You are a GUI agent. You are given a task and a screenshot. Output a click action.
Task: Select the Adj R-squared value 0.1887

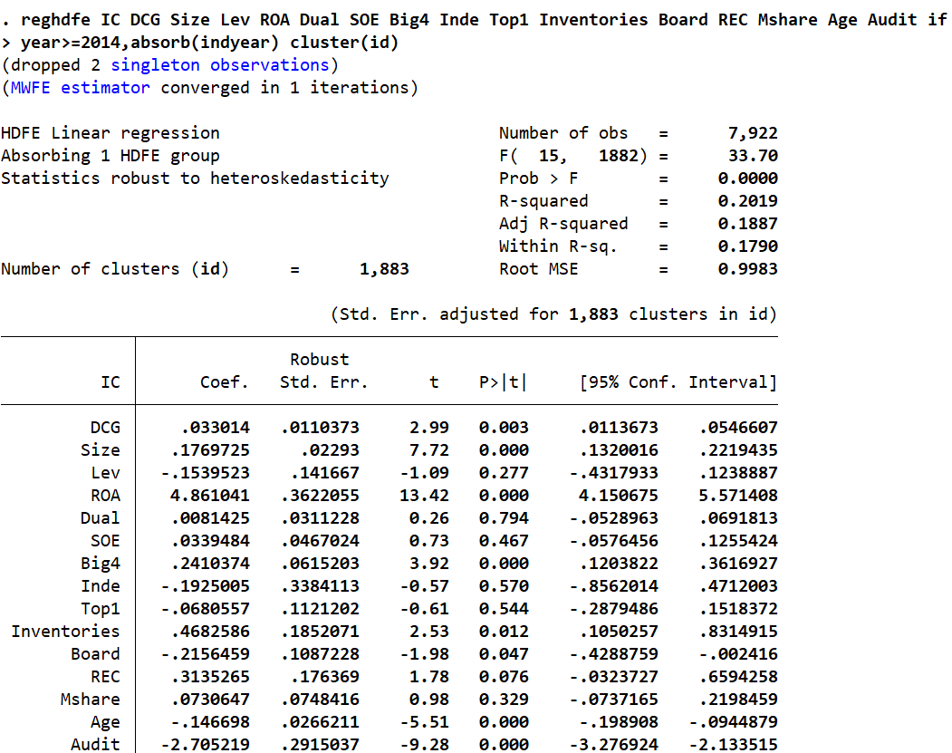click(x=747, y=224)
